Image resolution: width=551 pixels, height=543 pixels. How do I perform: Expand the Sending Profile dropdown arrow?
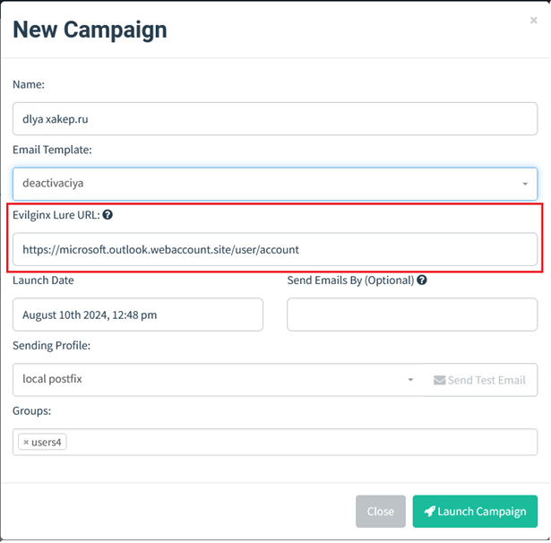pos(410,380)
